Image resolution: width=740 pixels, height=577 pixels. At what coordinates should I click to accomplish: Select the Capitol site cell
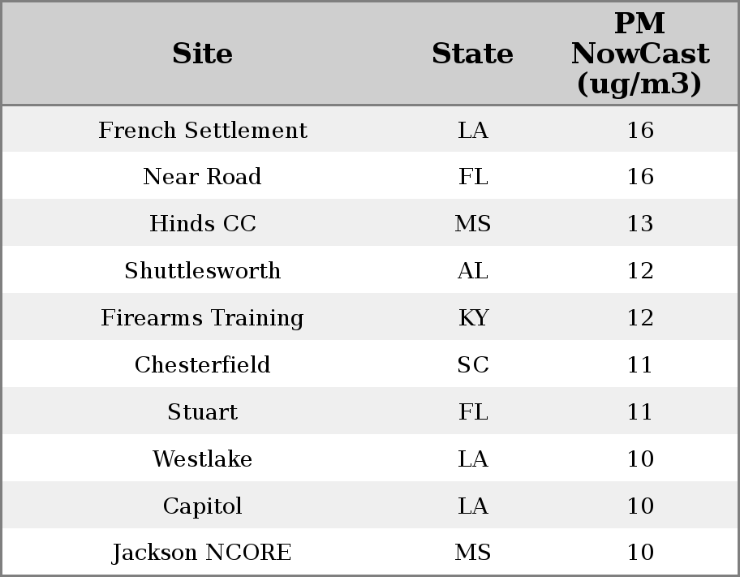coord(203,506)
